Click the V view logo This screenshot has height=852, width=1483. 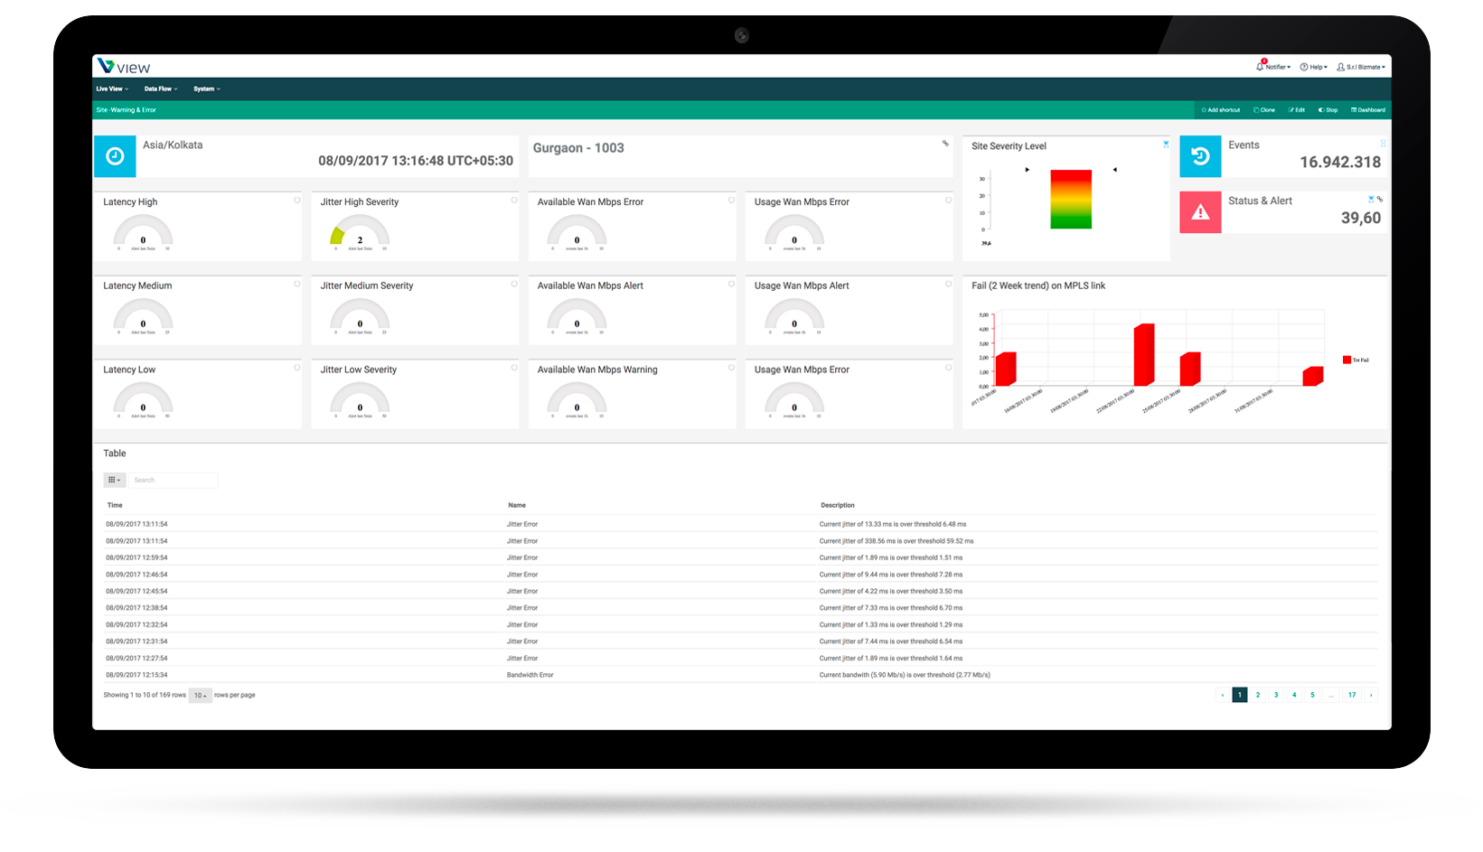124,67
